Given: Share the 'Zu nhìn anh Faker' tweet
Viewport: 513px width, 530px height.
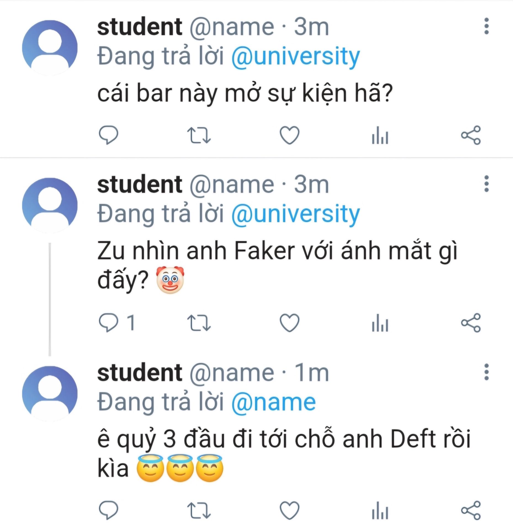Looking at the screenshot, I should [471, 322].
